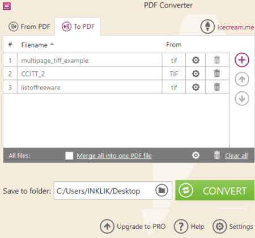Open Settings text label at bottom

pos(241,226)
